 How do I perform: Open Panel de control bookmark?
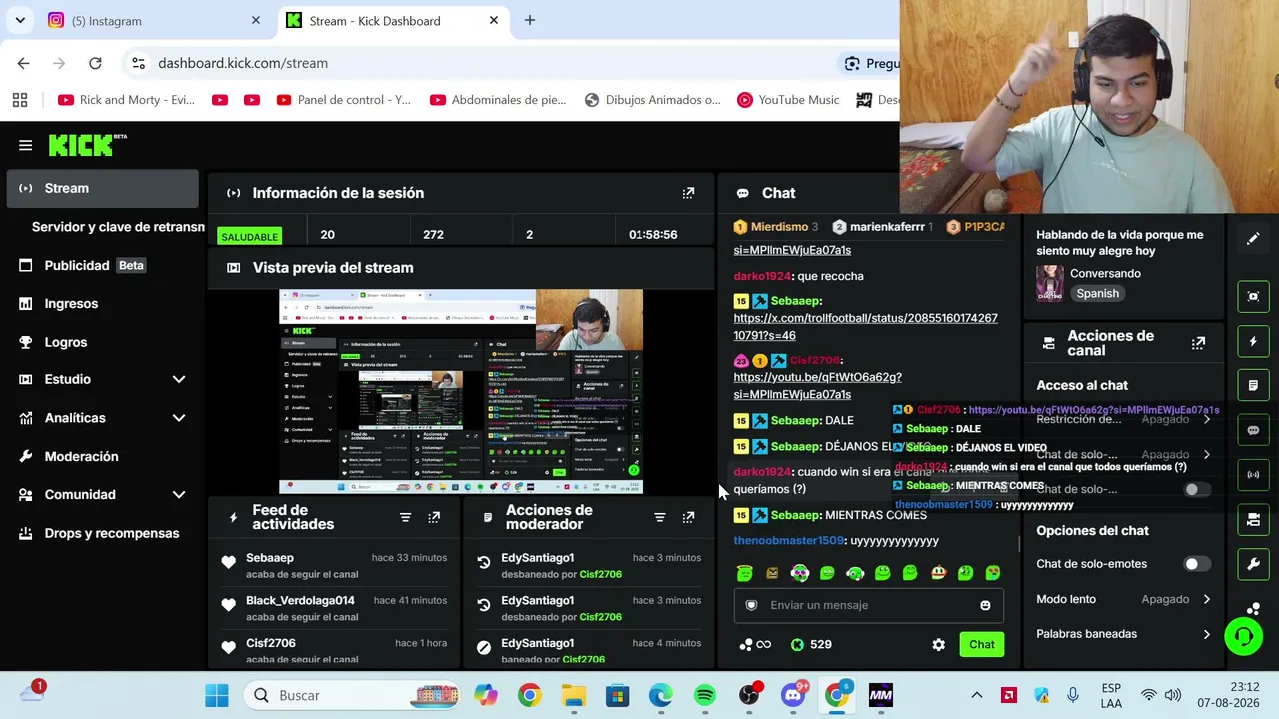point(343,100)
